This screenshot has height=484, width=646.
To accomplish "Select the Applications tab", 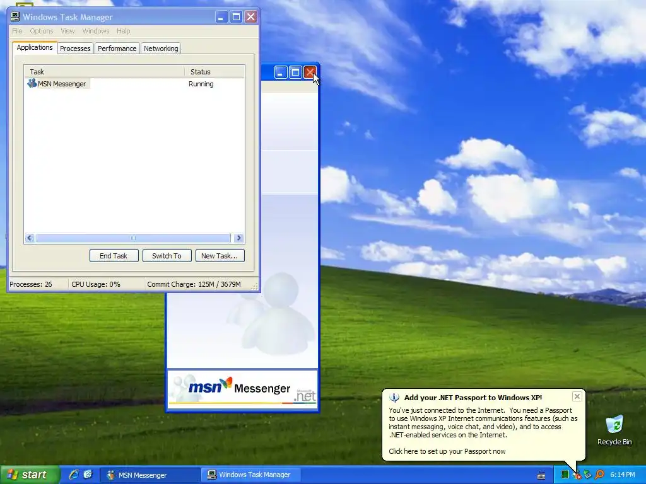I will 35,48.
